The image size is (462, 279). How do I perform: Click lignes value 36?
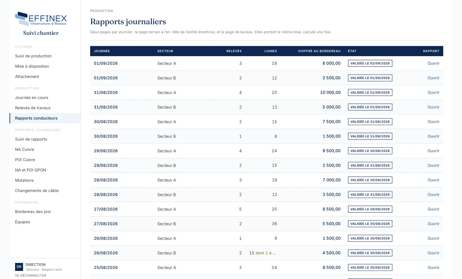click(274, 224)
